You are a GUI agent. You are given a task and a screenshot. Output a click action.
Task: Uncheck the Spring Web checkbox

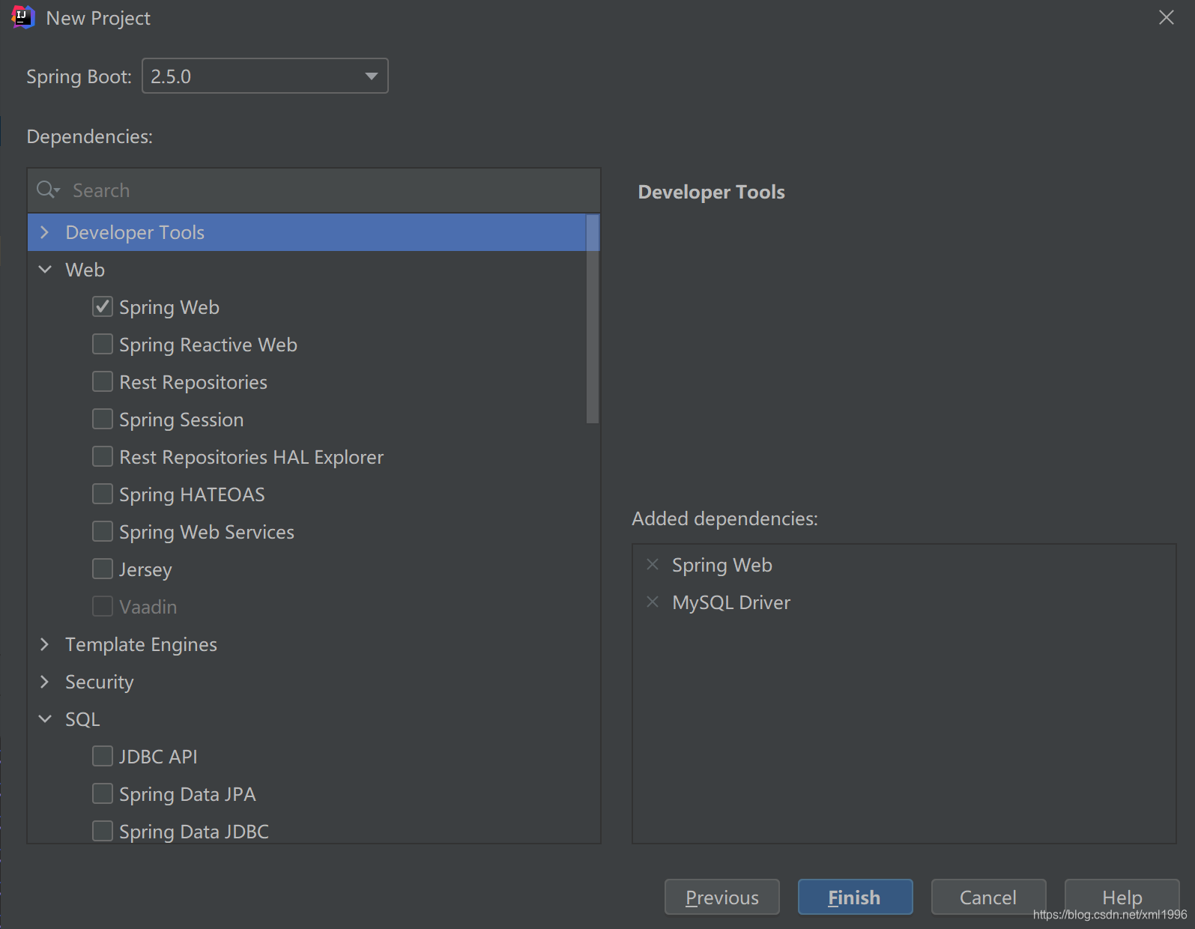(103, 306)
